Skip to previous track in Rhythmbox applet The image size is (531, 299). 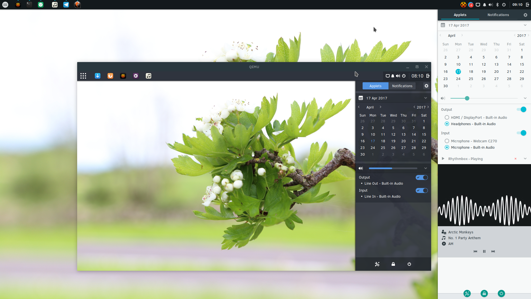475,251
